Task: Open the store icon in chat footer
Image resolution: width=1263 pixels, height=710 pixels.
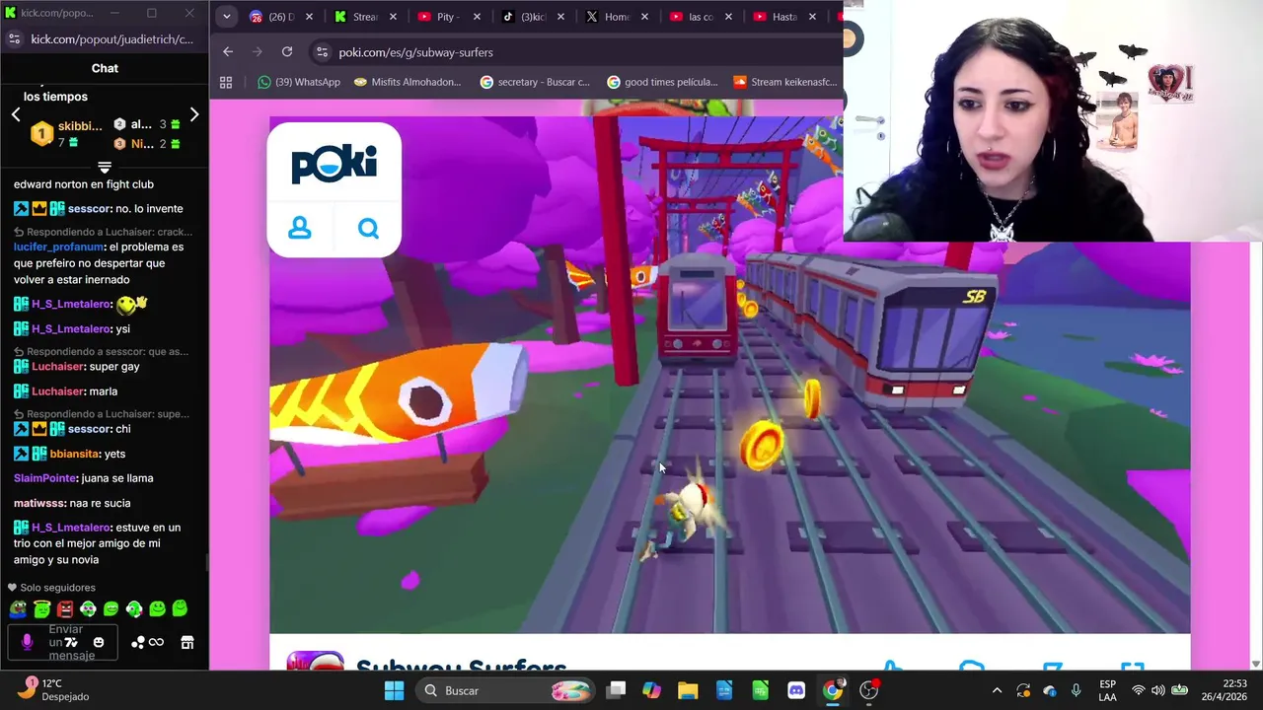Action: click(187, 643)
